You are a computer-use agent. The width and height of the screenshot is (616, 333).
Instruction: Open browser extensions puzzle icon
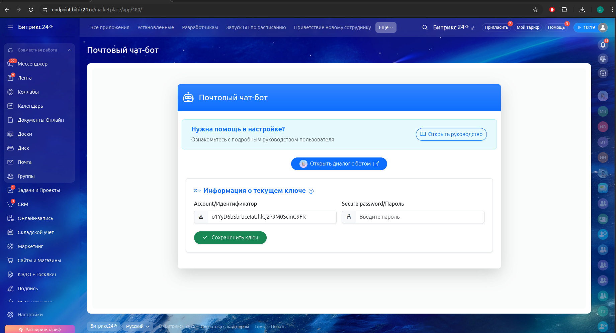(564, 10)
